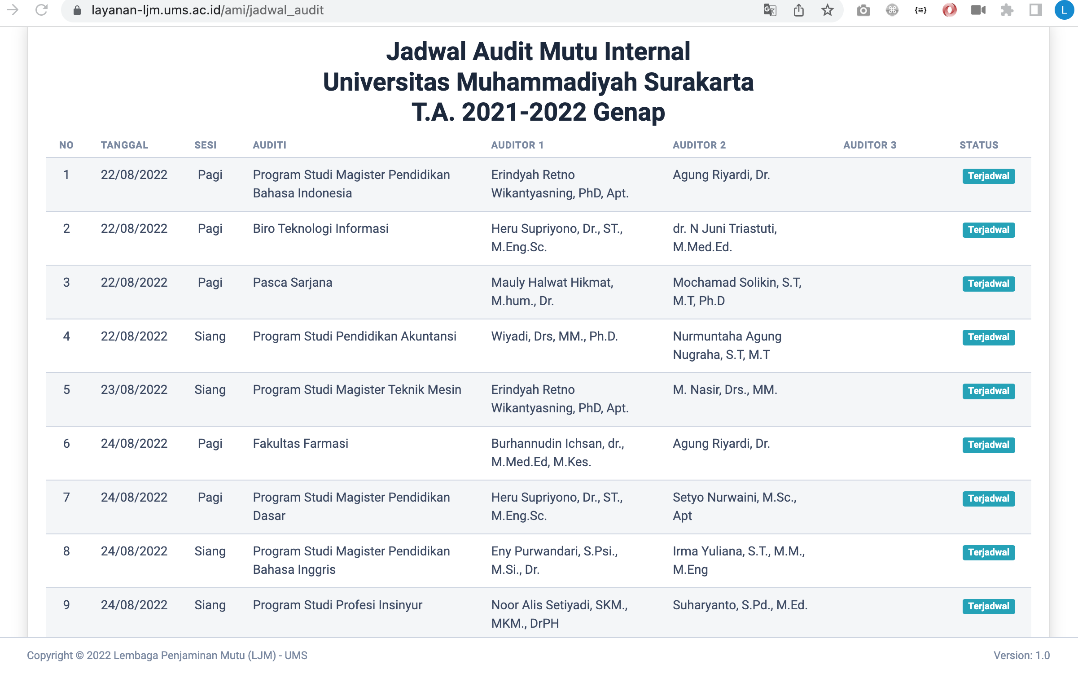Click date 23/08/2022 in row 5
The image size is (1078, 673).
point(134,390)
